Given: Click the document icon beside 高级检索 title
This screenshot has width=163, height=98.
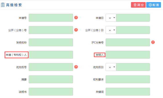Looking at the screenshot, I should (3, 5).
